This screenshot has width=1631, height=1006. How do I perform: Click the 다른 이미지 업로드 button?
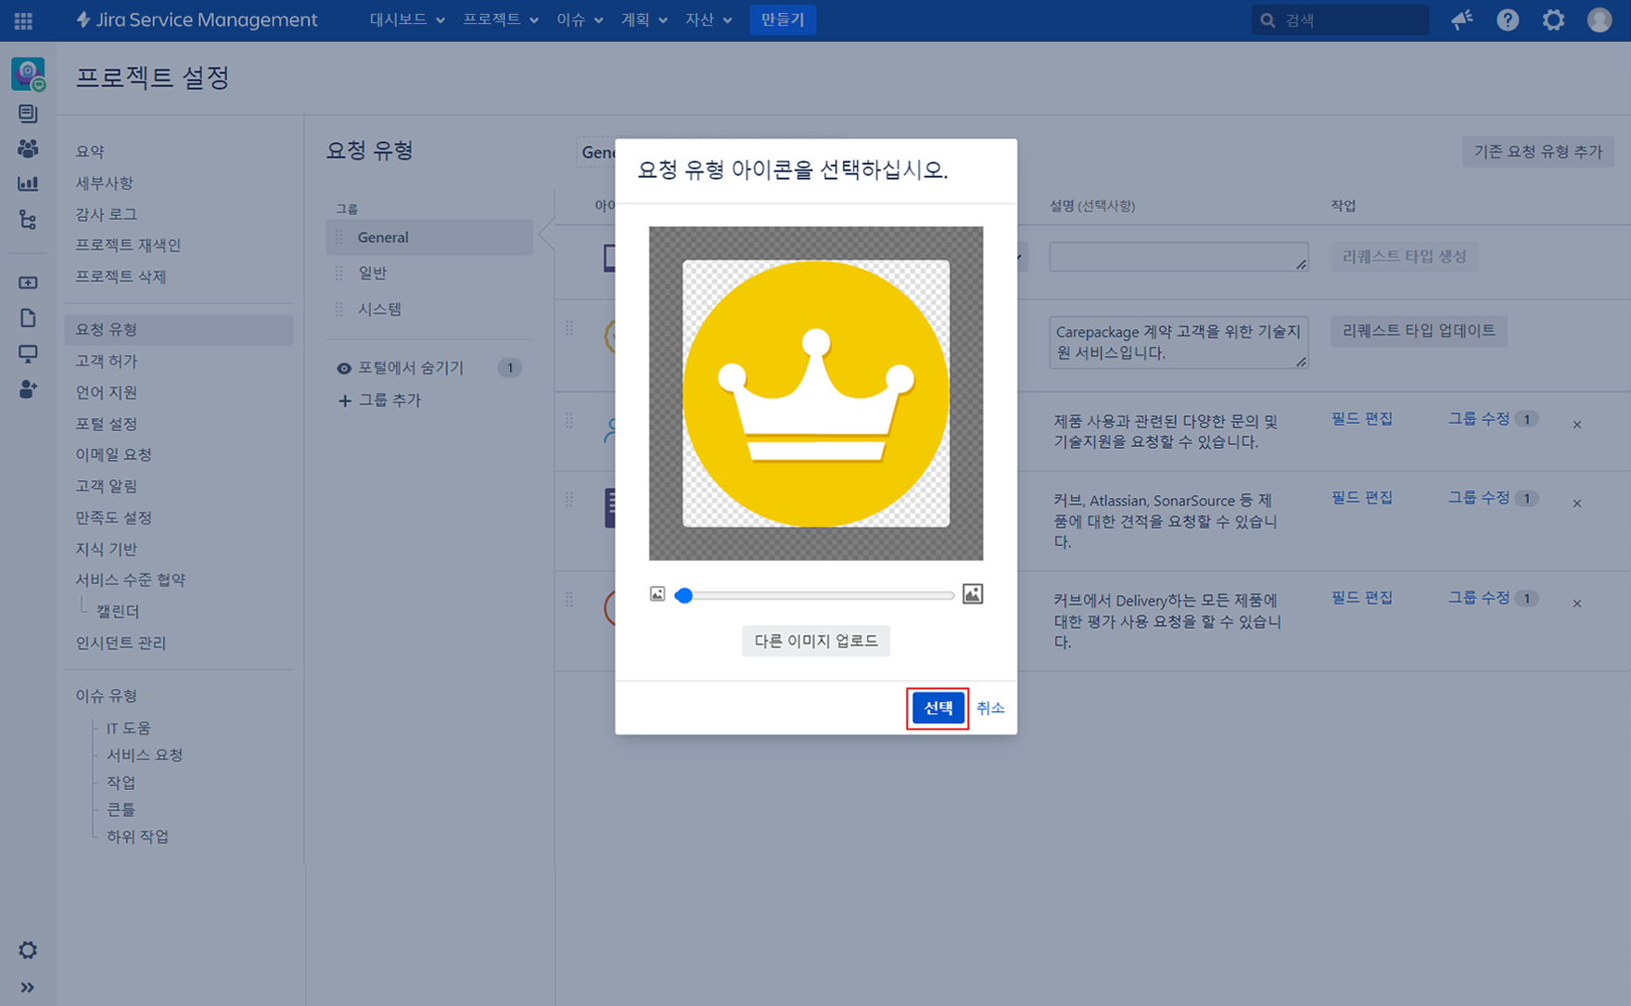(815, 641)
